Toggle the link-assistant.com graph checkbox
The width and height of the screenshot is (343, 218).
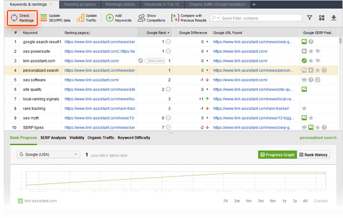[20, 201]
